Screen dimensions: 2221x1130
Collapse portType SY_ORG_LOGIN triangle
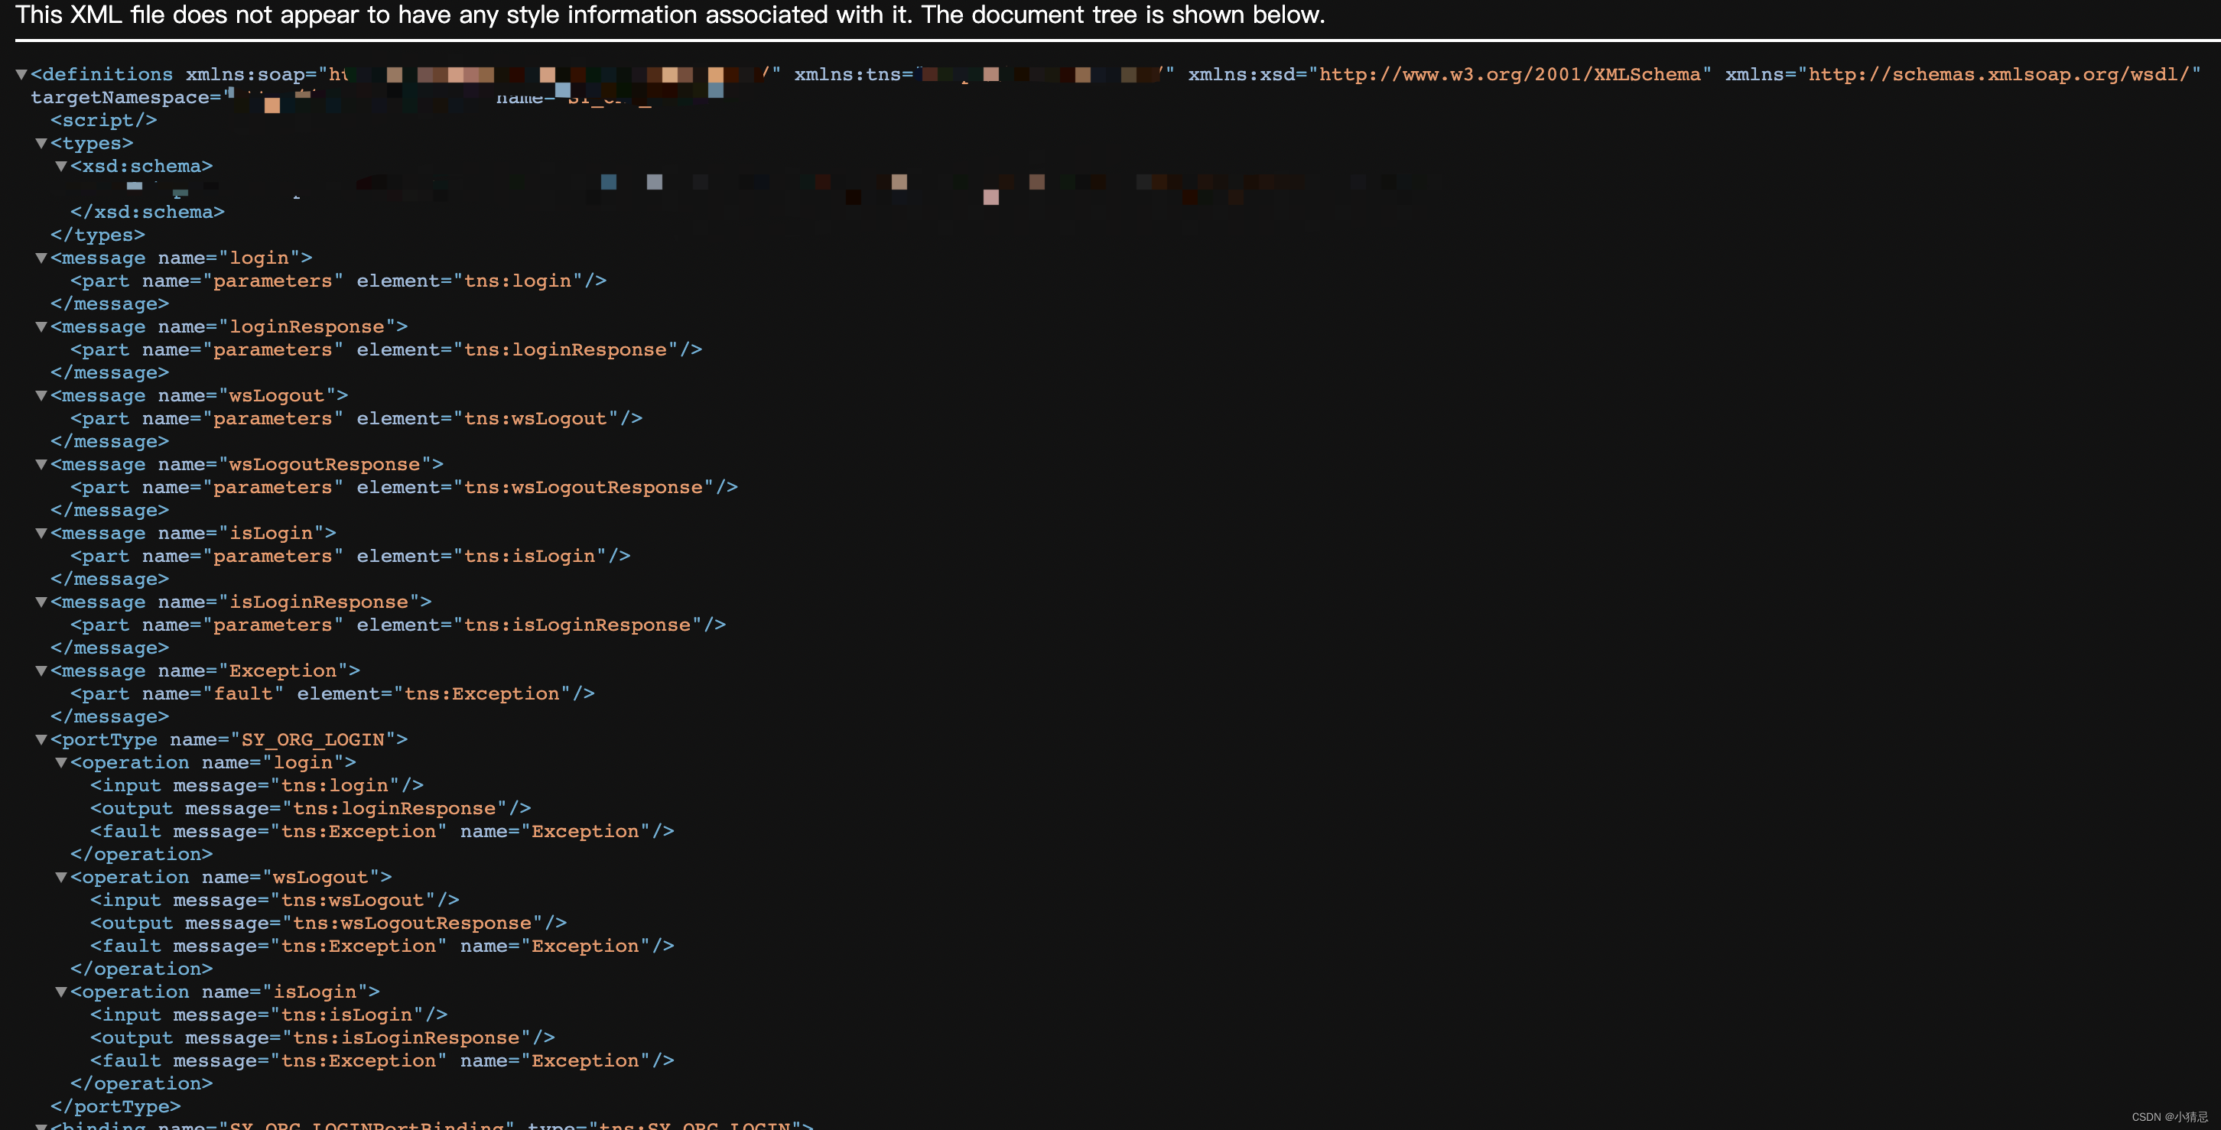click(x=41, y=740)
